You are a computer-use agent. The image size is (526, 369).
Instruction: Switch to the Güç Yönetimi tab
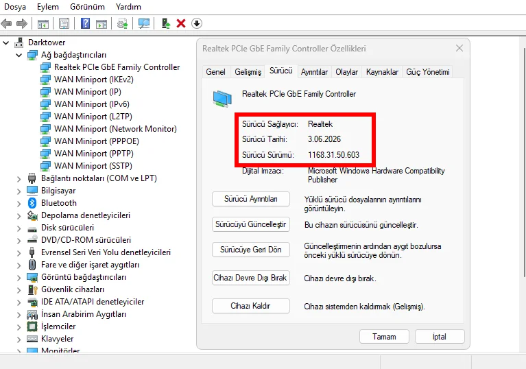[428, 72]
